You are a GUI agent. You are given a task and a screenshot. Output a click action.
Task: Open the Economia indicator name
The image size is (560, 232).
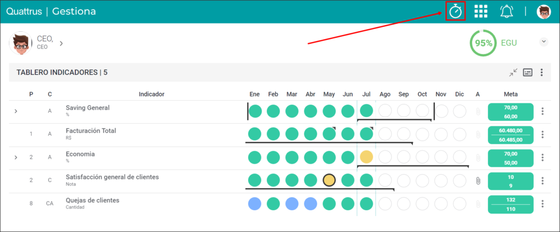(x=80, y=154)
